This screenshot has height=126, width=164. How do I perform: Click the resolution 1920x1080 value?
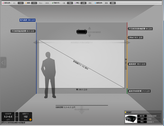tap(152, 116)
